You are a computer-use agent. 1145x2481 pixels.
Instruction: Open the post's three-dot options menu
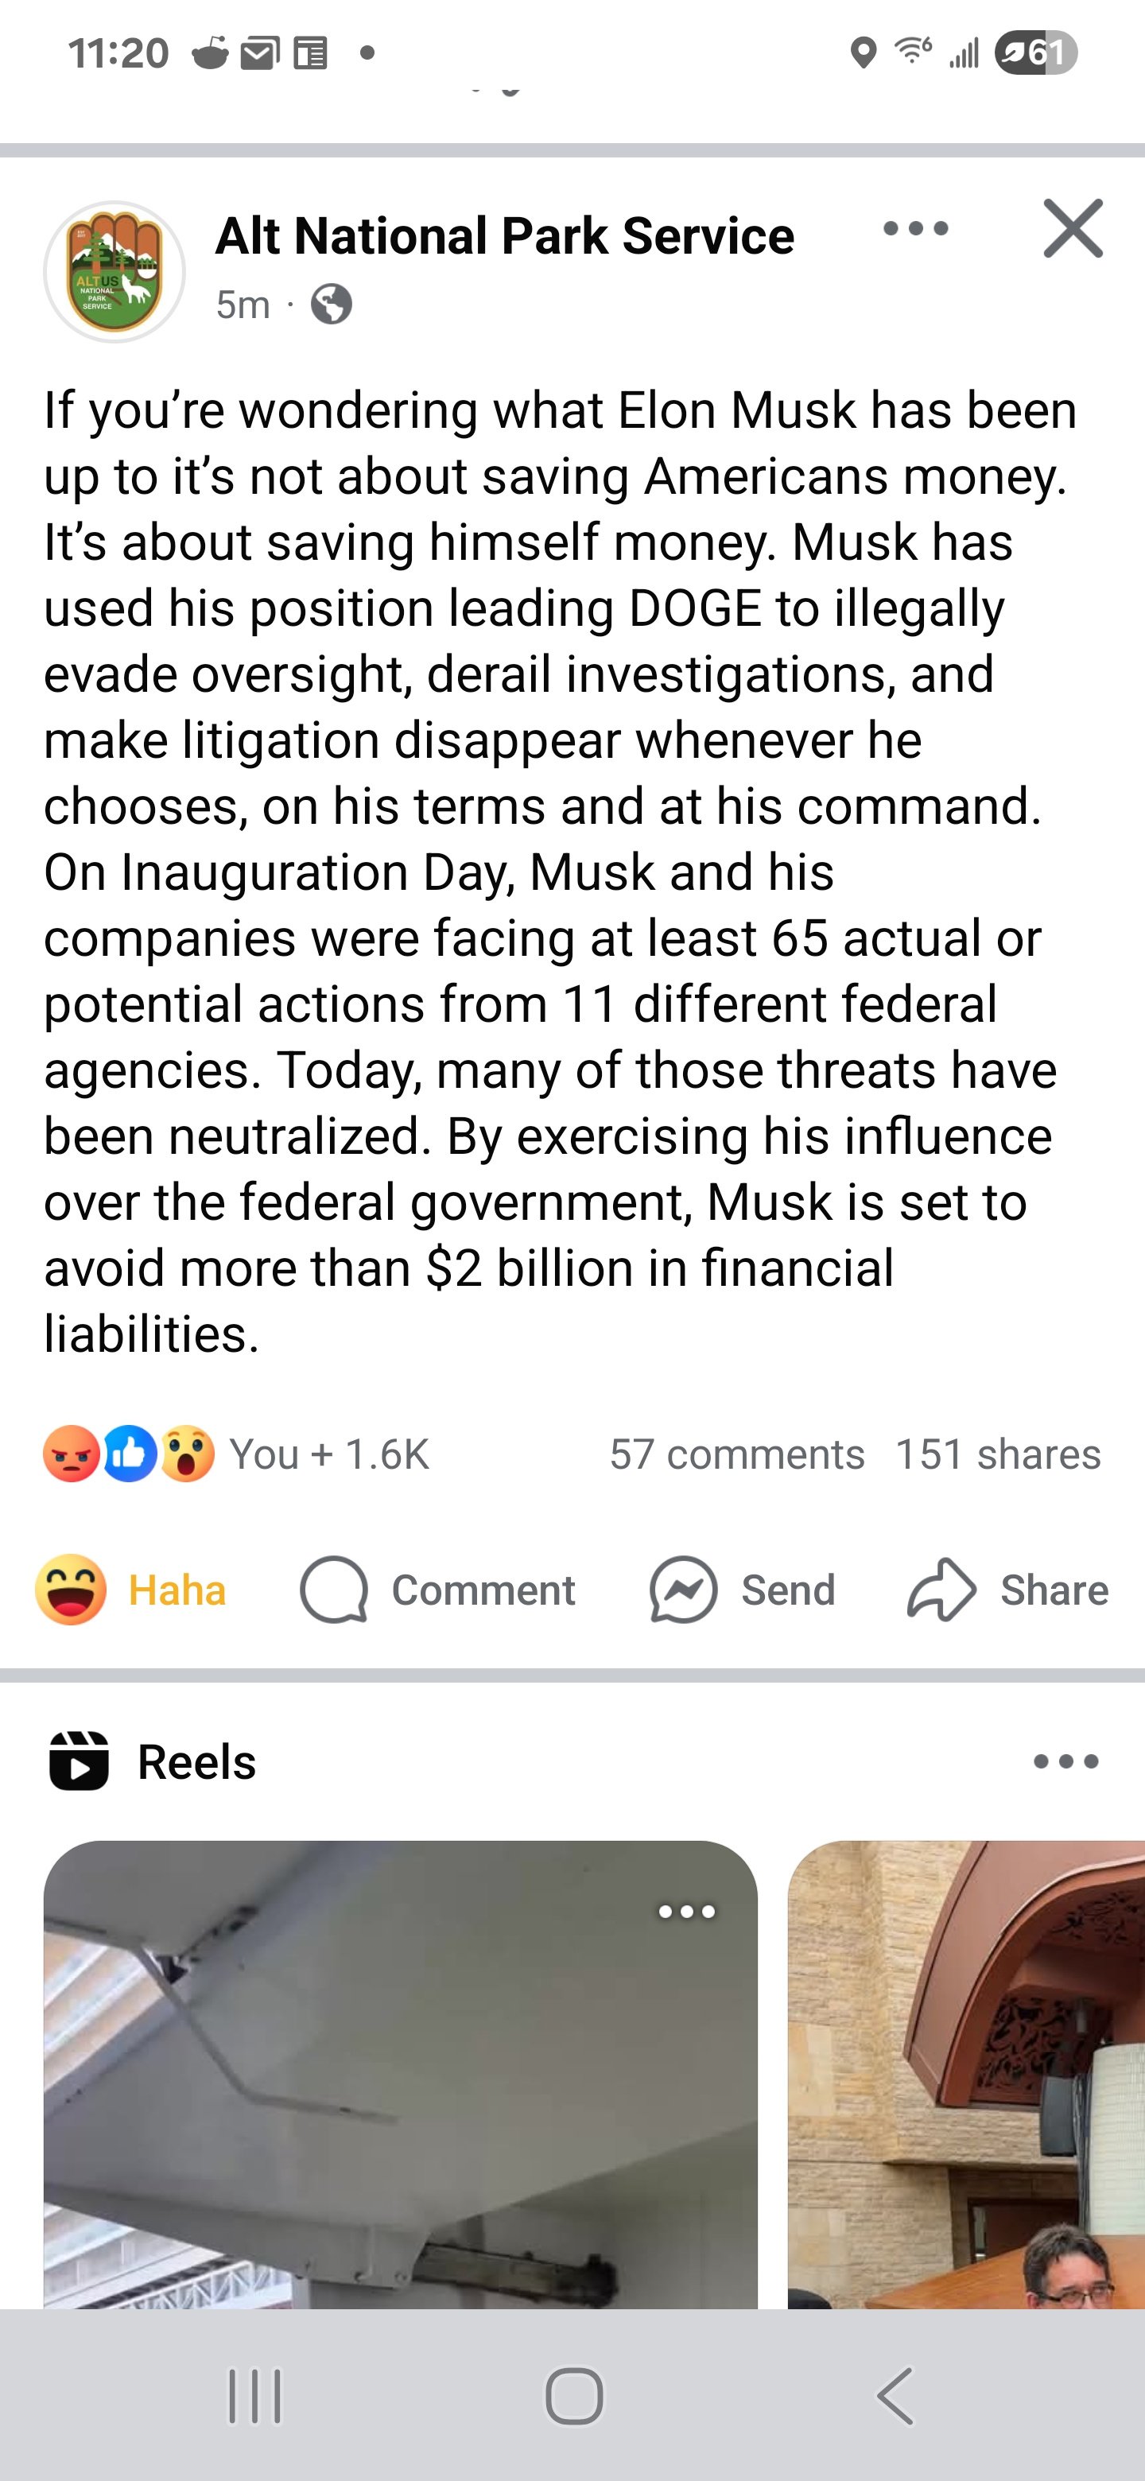pyautogui.click(x=915, y=229)
